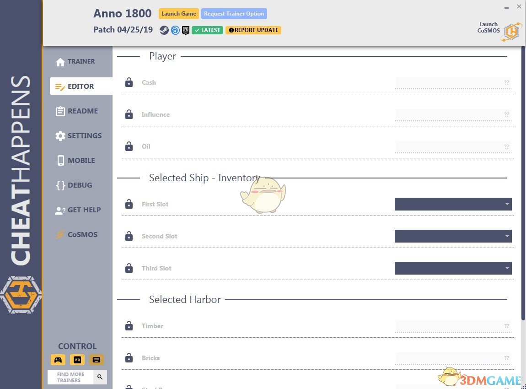Click the search magnifier icon
This screenshot has height=389, width=526.
click(x=100, y=377)
